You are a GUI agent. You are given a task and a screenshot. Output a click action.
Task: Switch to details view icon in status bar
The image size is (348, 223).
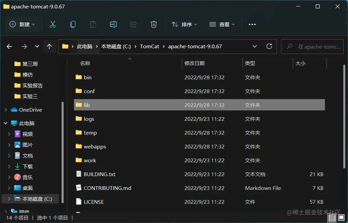click(x=332, y=218)
